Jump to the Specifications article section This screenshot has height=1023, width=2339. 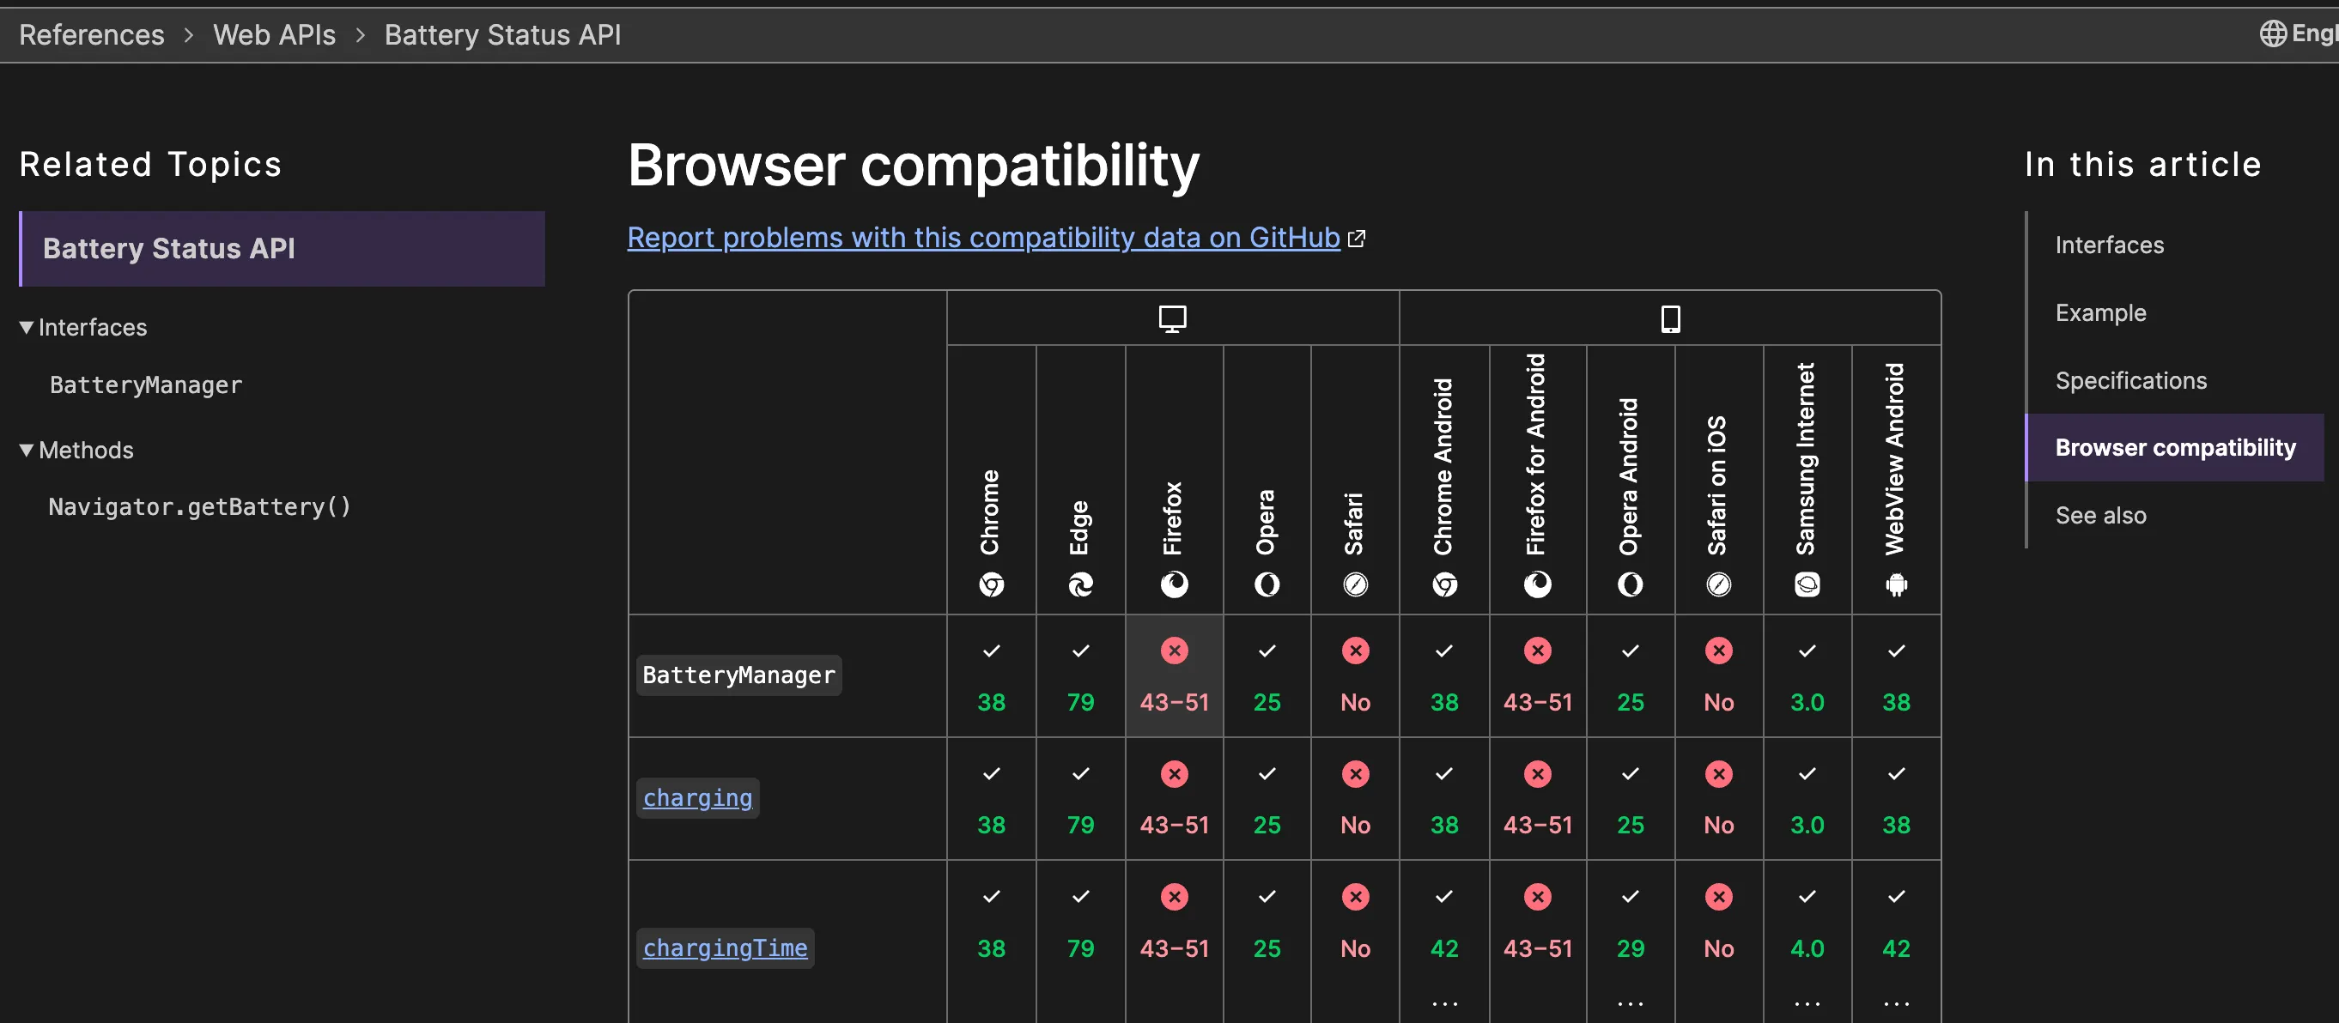(x=2130, y=380)
